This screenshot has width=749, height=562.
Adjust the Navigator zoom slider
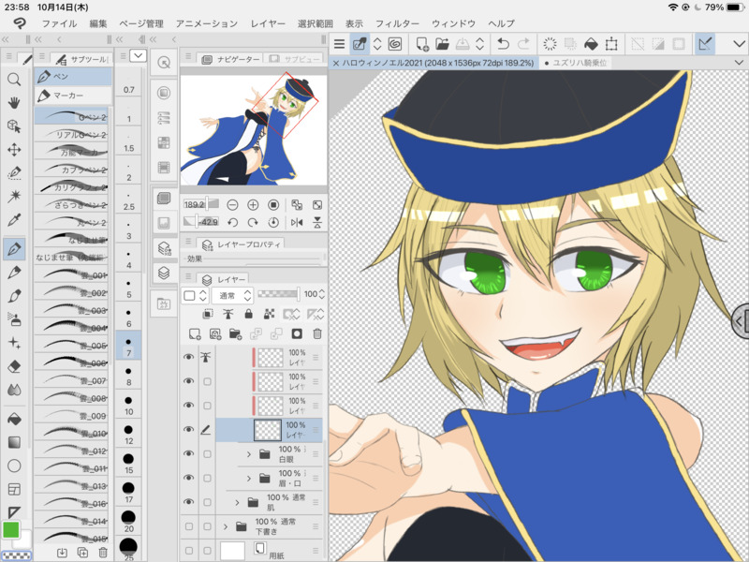(x=201, y=204)
